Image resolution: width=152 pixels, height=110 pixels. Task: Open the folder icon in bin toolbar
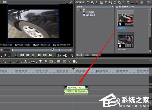point(88,2)
